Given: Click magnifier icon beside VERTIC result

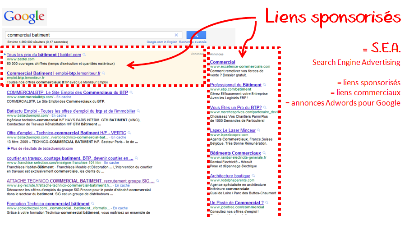Looking at the screenshot, I should tap(129, 133).
